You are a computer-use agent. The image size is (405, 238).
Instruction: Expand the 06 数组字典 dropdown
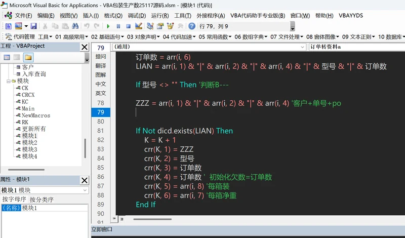point(251,37)
